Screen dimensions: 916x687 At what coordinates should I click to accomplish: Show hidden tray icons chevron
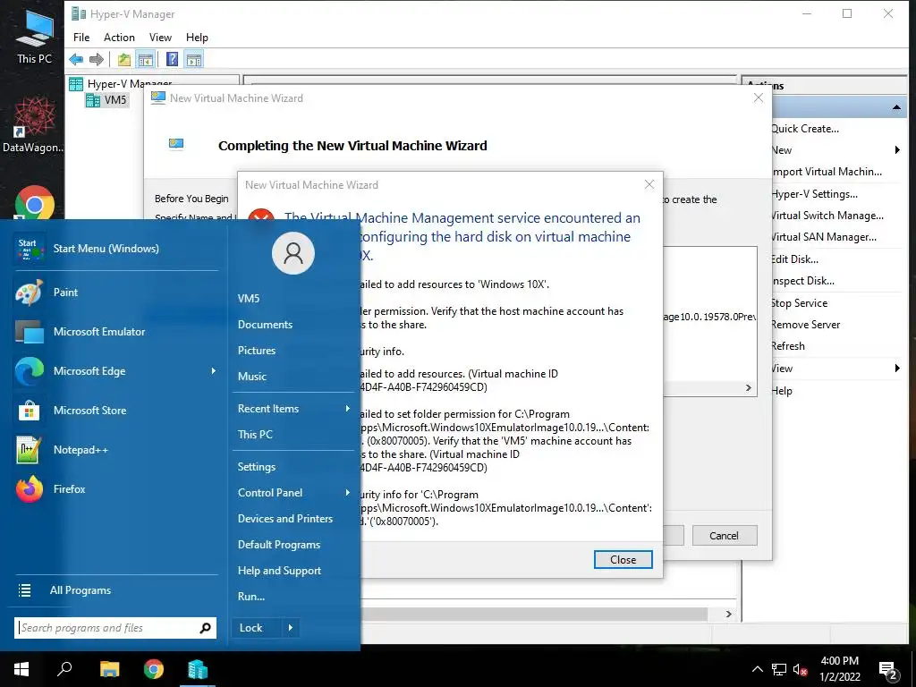tap(757, 669)
